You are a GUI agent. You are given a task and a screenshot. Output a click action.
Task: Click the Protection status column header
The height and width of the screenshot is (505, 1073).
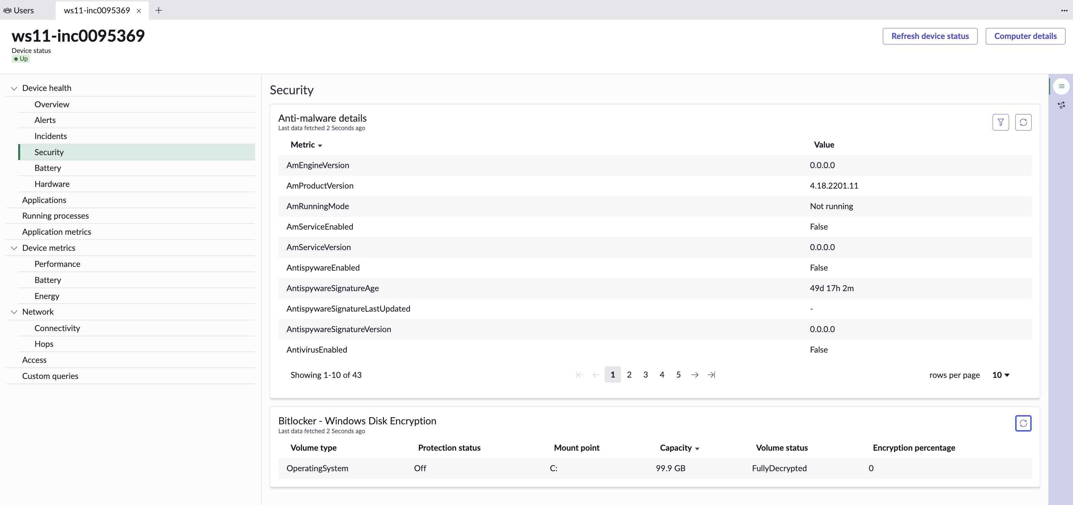[449, 448]
